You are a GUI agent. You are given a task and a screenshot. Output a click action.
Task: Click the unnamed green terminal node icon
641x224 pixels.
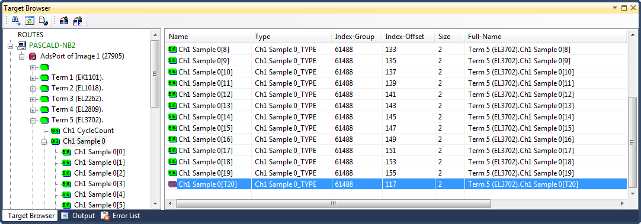pos(44,67)
